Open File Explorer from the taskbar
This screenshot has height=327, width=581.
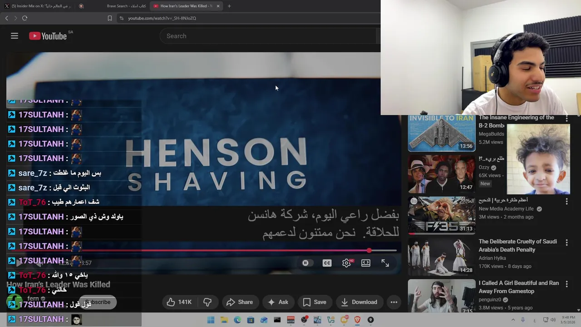(224, 320)
